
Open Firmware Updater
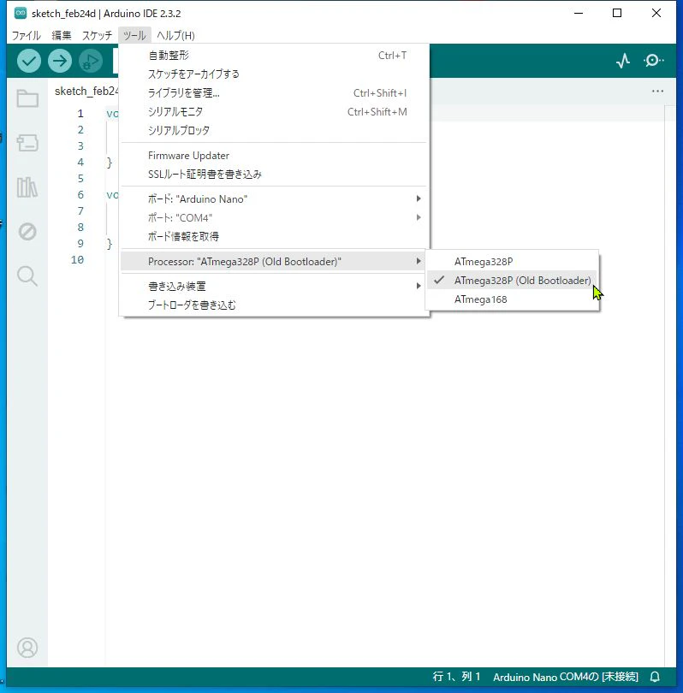coord(274,156)
